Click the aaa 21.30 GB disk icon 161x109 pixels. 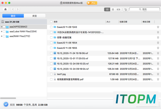(3, 22)
